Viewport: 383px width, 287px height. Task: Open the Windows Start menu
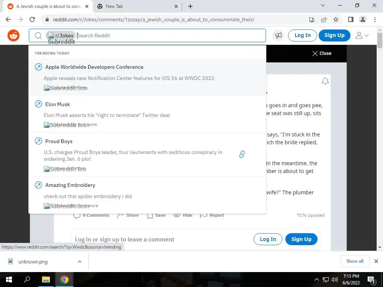click(9, 280)
